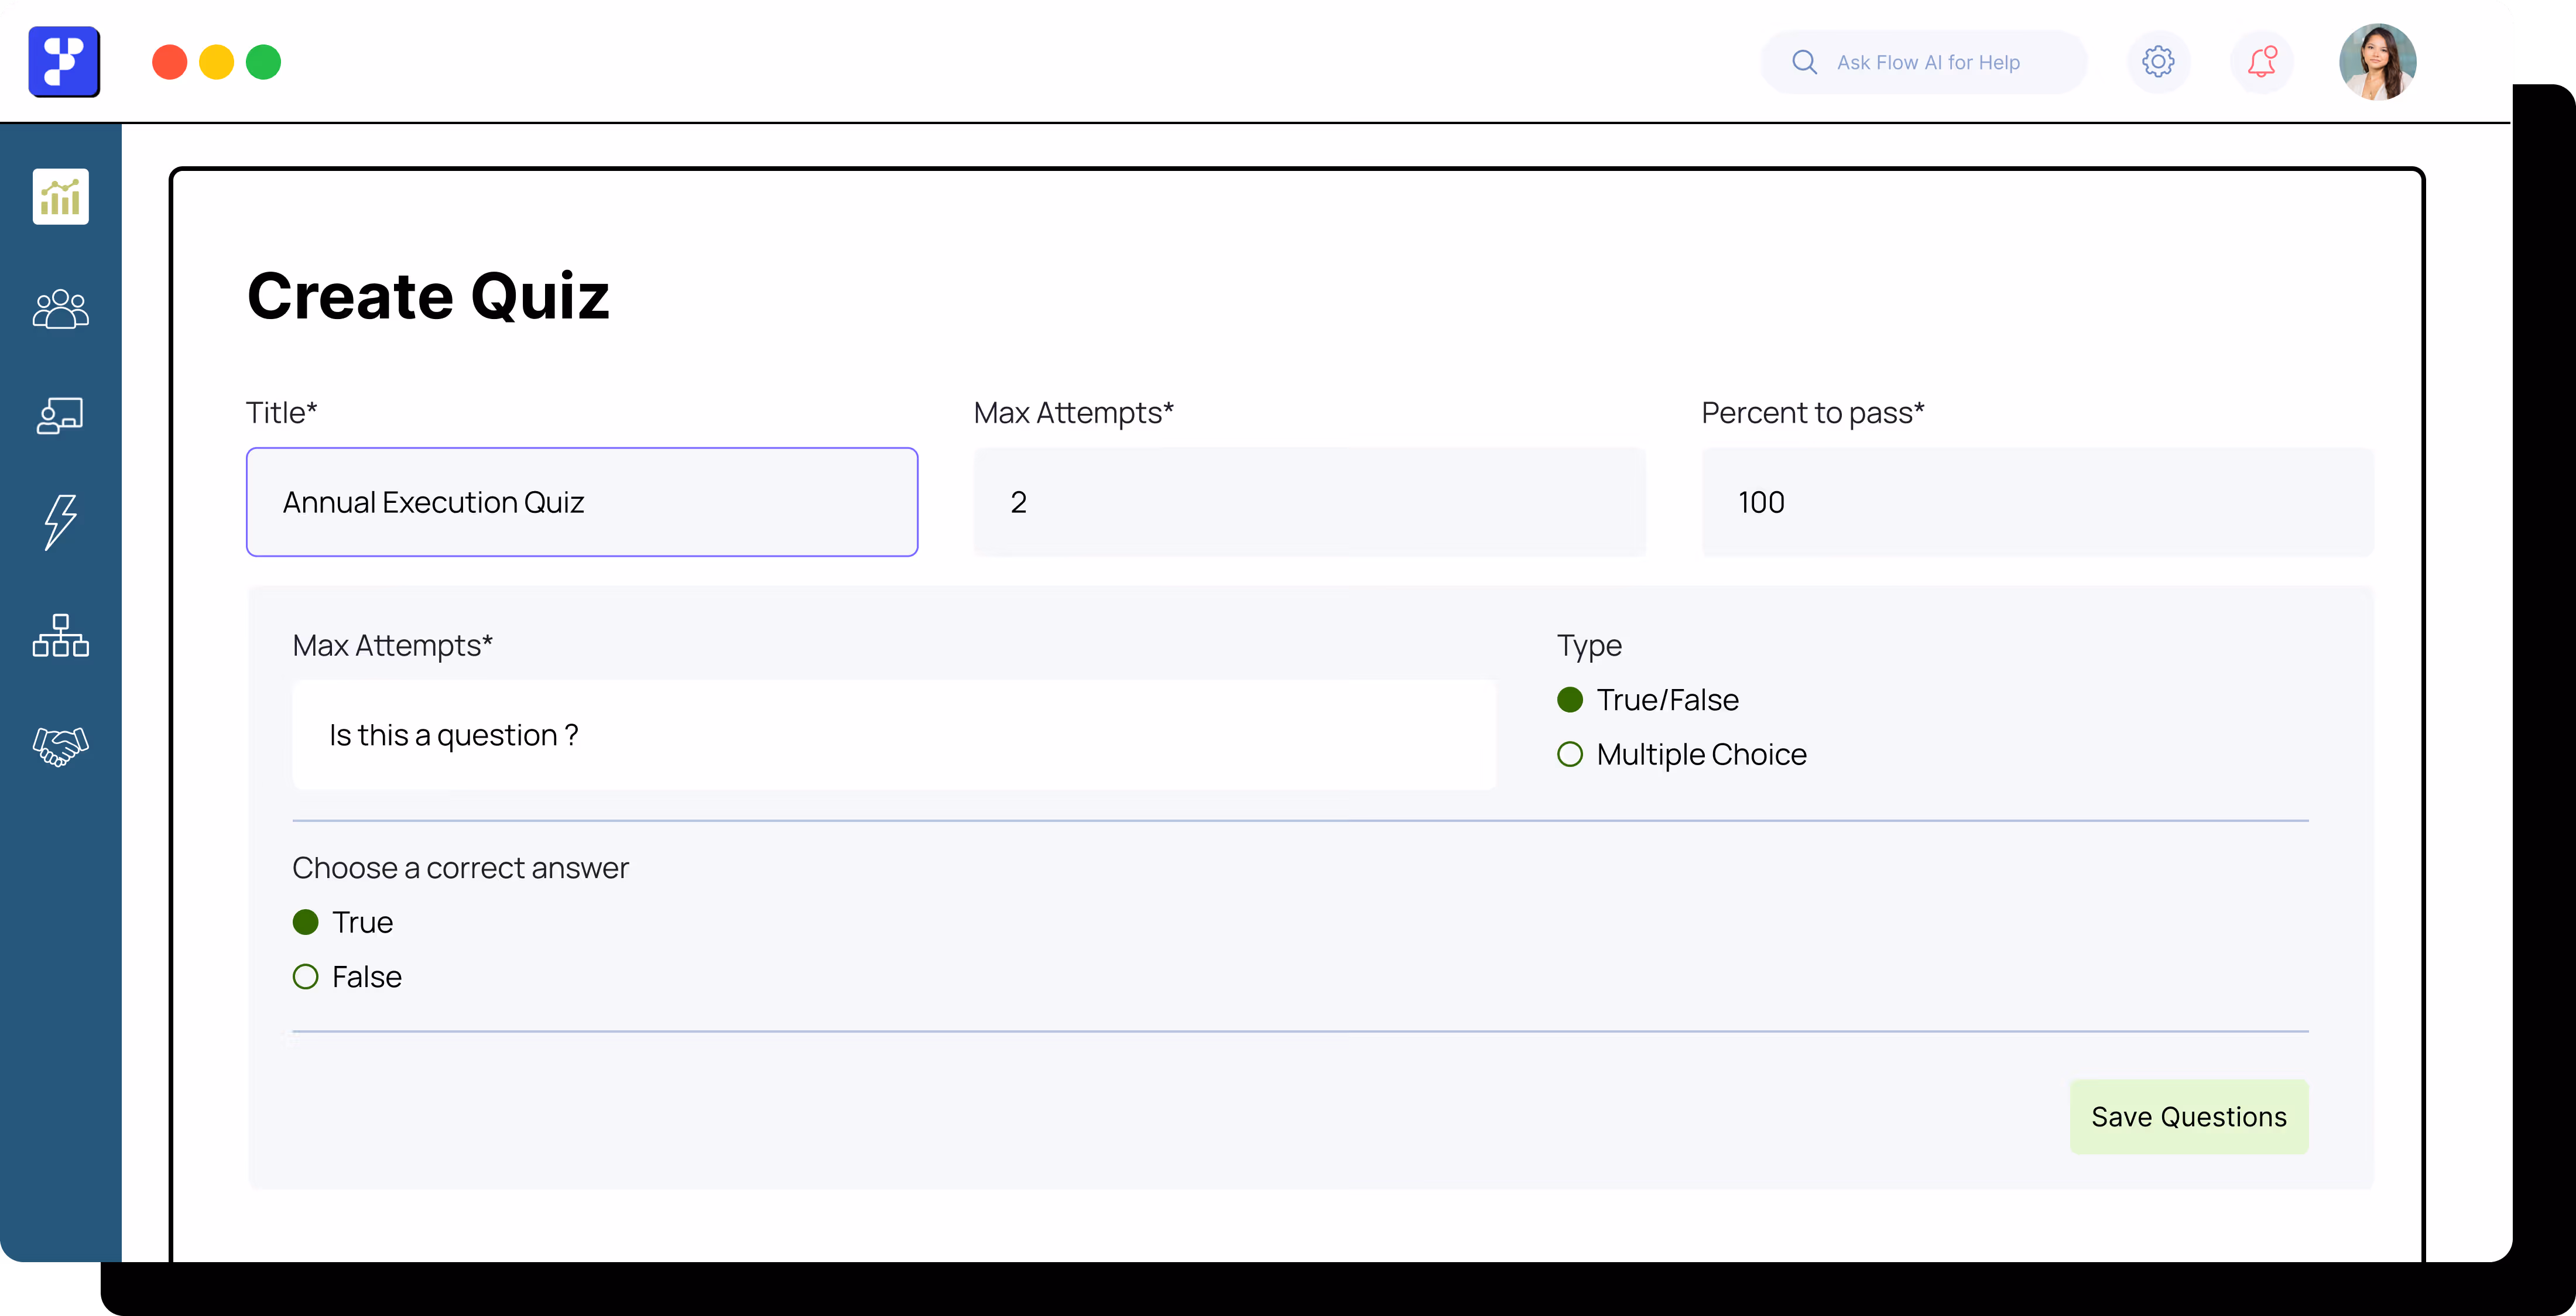Image resolution: width=2576 pixels, height=1316 pixels.
Task: Click the Title field with Annual Execution Quiz
Action: point(582,502)
